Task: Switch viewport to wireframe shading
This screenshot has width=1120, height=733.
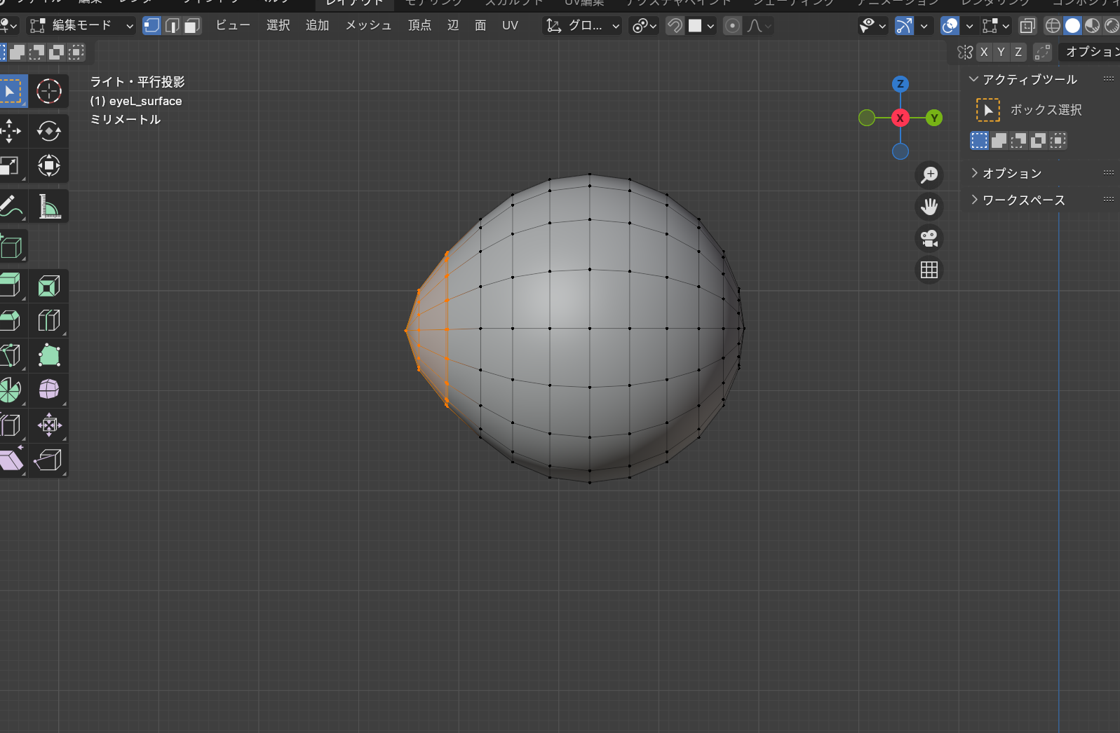Action: click(1053, 26)
